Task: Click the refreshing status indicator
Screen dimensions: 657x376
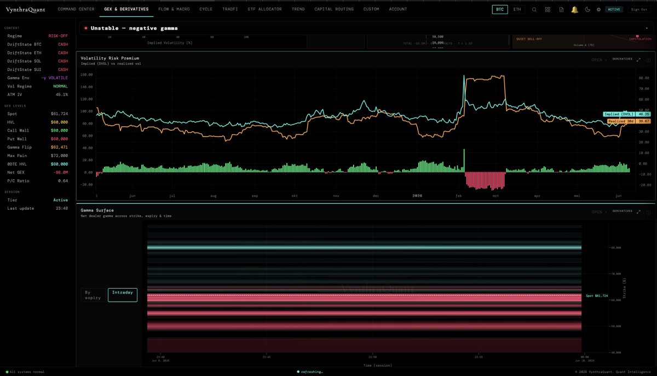Action: point(310,371)
